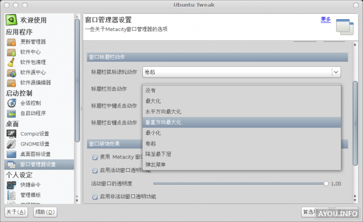Click sidebar scroll up arrow
The width and height of the screenshot is (363, 222).
[x=77, y=16]
